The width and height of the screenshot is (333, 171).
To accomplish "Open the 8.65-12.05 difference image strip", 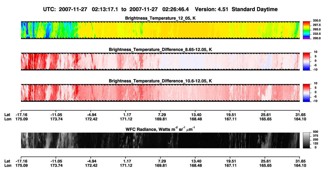I will pos(160,62).
